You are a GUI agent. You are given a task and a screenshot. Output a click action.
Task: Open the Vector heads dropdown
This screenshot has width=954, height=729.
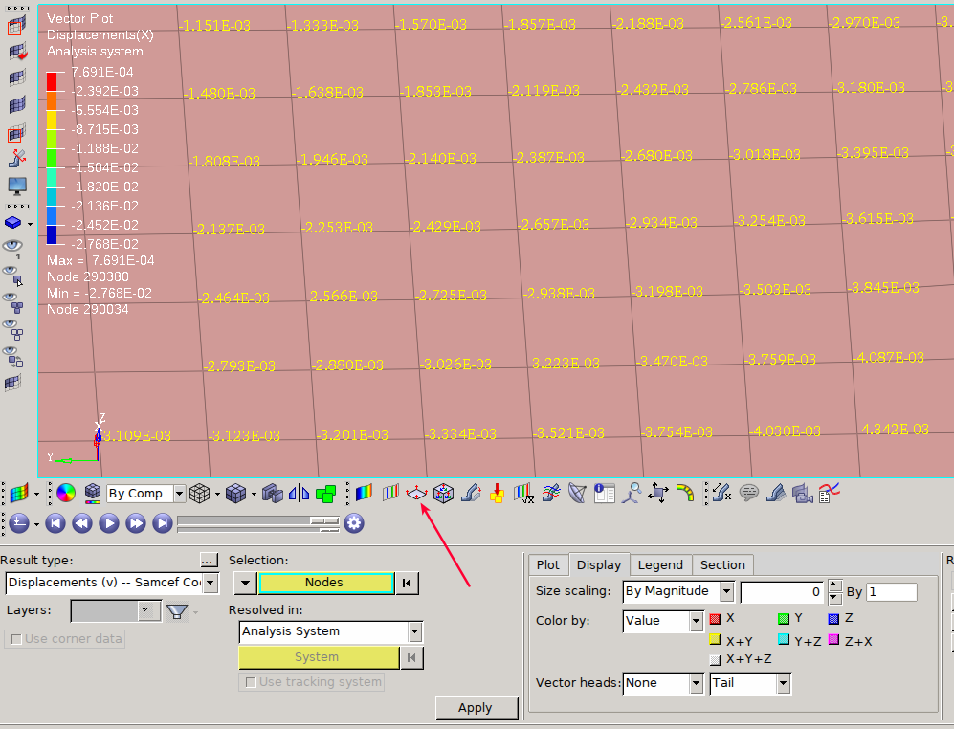[663, 683]
